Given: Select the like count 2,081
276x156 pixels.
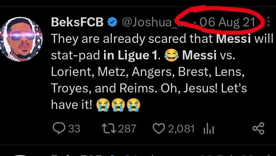Looking at the screenshot, I should 181,128.
